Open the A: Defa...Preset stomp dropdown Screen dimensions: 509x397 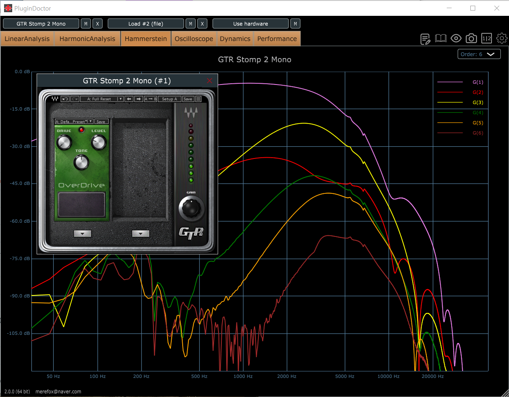tap(74, 121)
